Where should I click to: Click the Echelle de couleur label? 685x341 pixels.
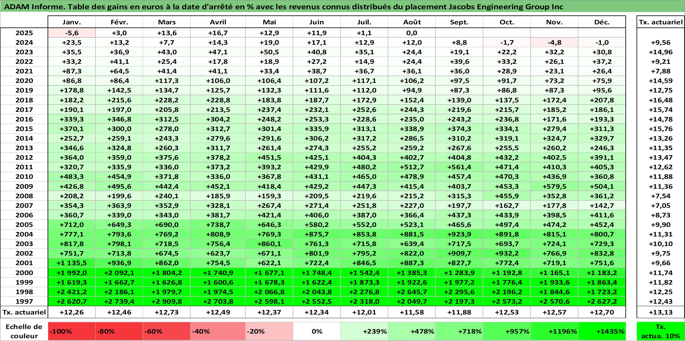(x=24, y=331)
